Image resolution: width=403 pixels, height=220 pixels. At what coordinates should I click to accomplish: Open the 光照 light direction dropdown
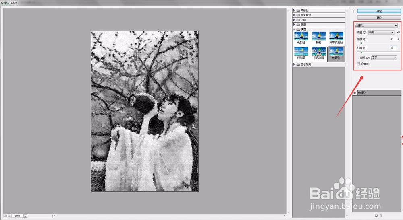pyautogui.click(x=384, y=58)
